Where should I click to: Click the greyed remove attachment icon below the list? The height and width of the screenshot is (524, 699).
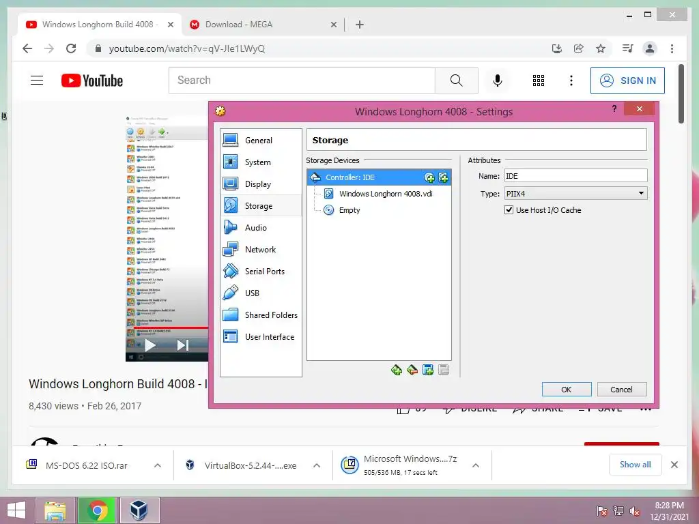444,370
